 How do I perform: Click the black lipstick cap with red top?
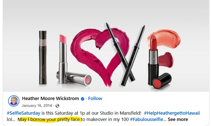pyautogui.click(x=162, y=81)
